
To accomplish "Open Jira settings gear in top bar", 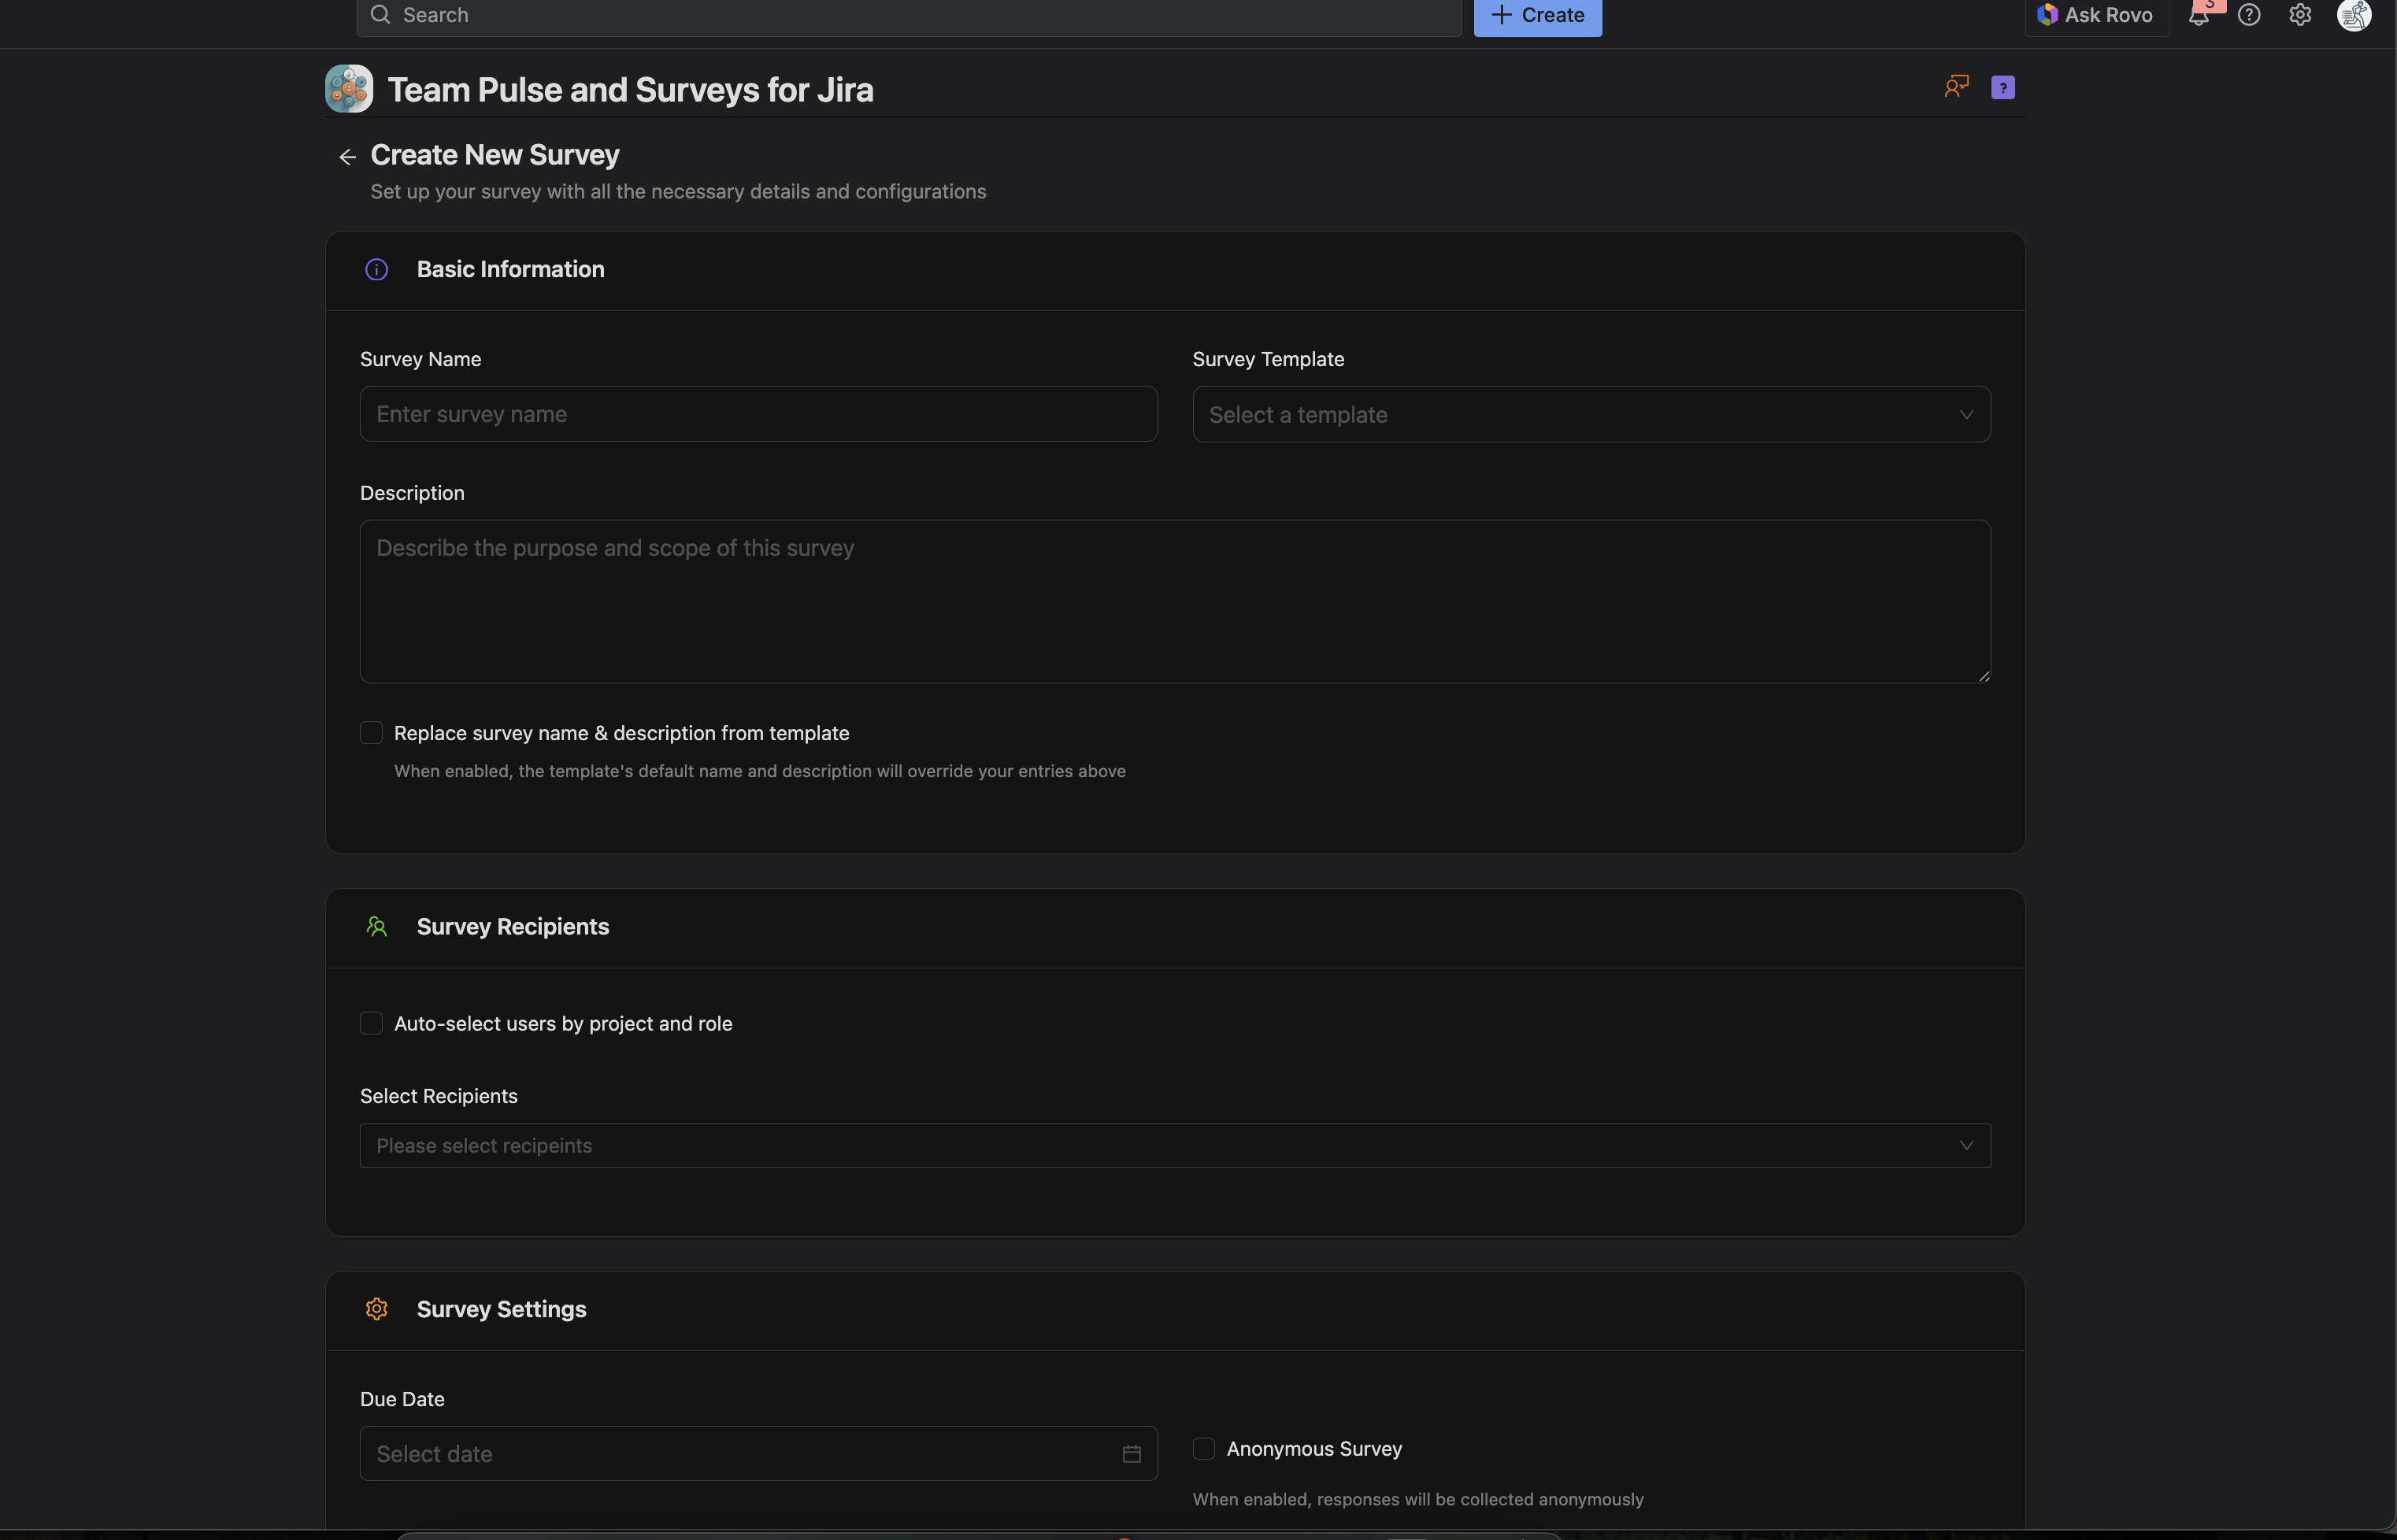I will pyautogui.click(x=2300, y=15).
